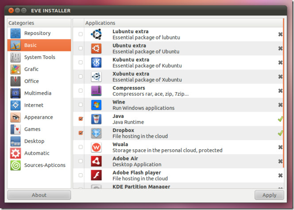Click the Repository category puzzle icon
294x210 pixels.
(x=15, y=33)
